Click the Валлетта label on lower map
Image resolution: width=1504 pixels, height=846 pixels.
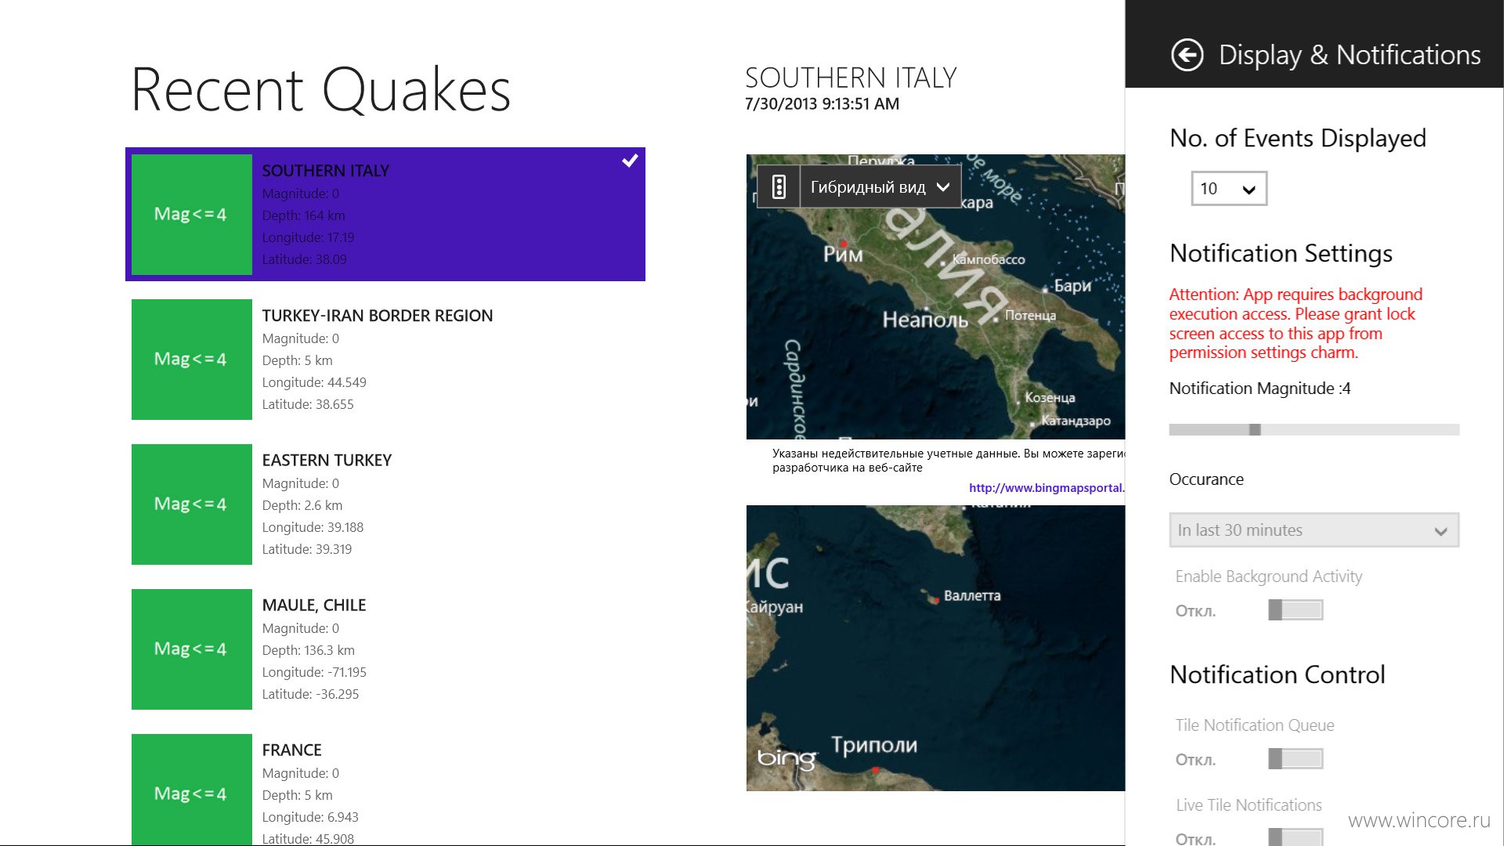pyautogui.click(x=972, y=595)
